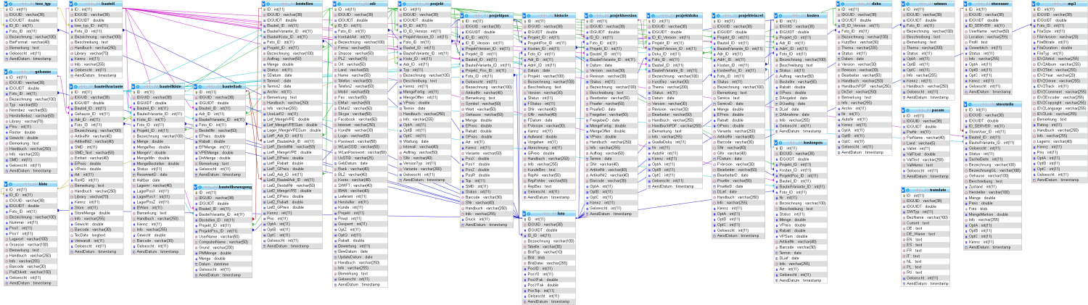
Task: Click the gear icon on the mp3 table header
Action: [x=1036, y=4]
